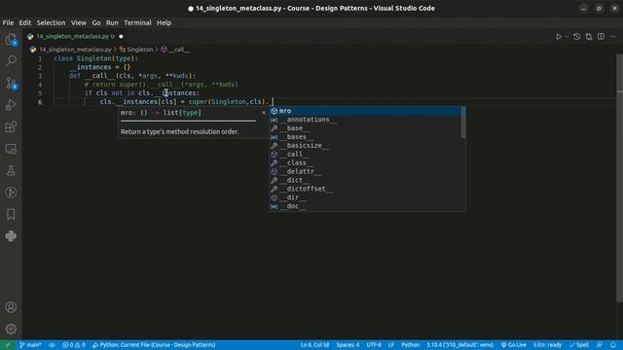Select the __annotations__ suggestion

point(366,120)
